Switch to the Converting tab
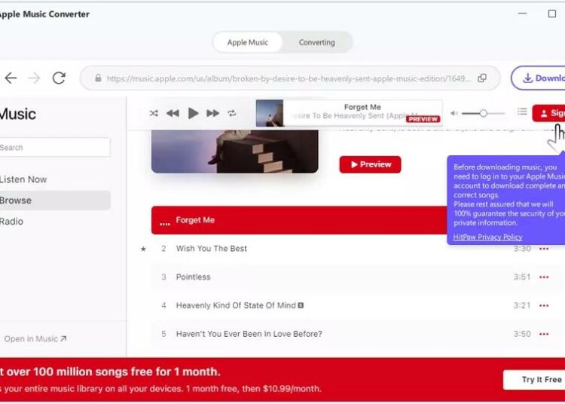Viewport: 565px width, 404px height. 316,42
